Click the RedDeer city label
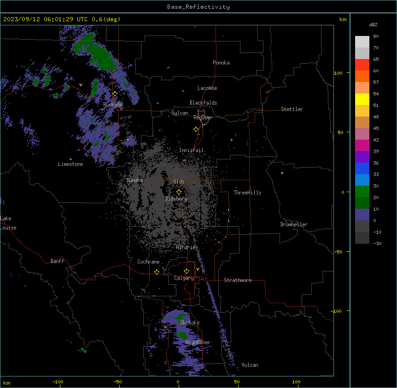 pyautogui.click(x=203, y=118)
